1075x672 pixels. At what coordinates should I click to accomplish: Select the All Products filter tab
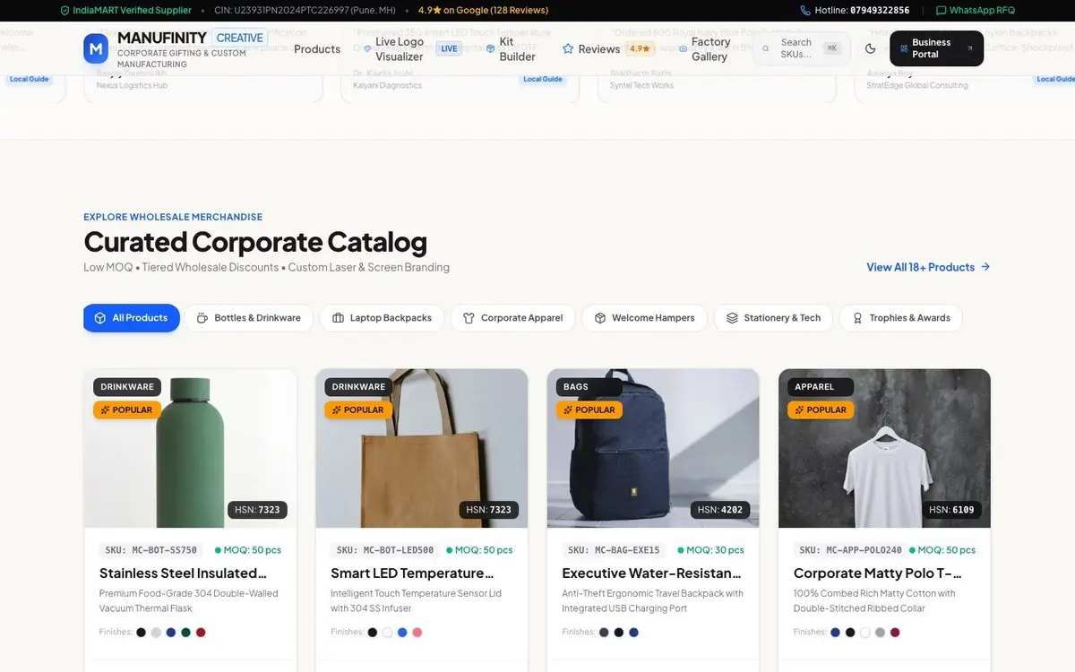(132, 318)
